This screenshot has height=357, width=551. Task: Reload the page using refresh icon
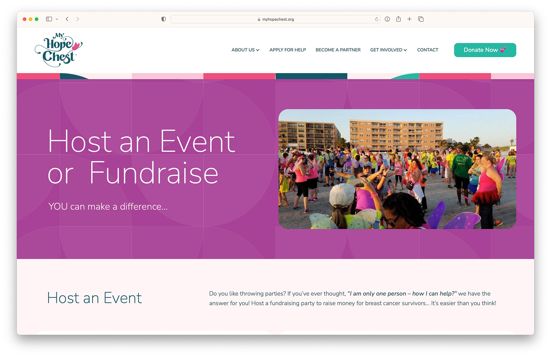tap(377, 19)
